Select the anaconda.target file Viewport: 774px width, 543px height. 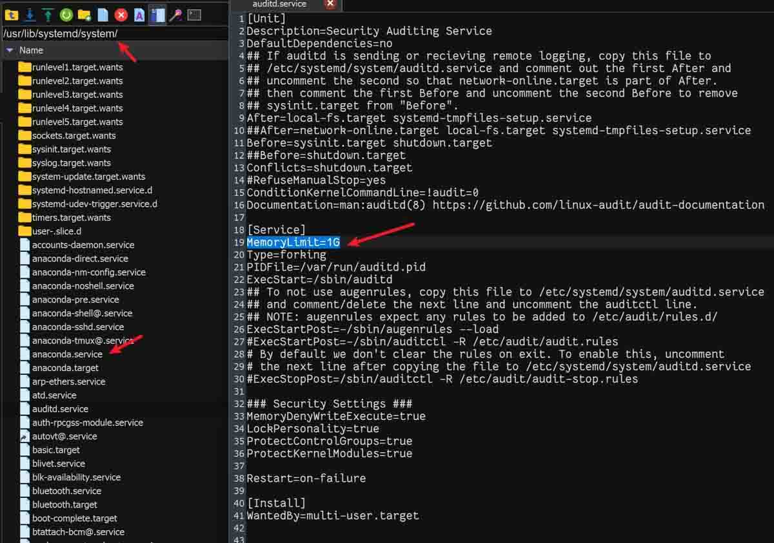tap(59, 368)
